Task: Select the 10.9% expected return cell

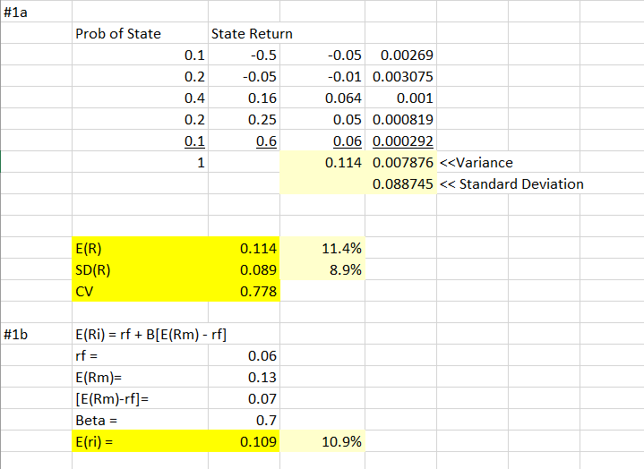Action: point(339,442)
